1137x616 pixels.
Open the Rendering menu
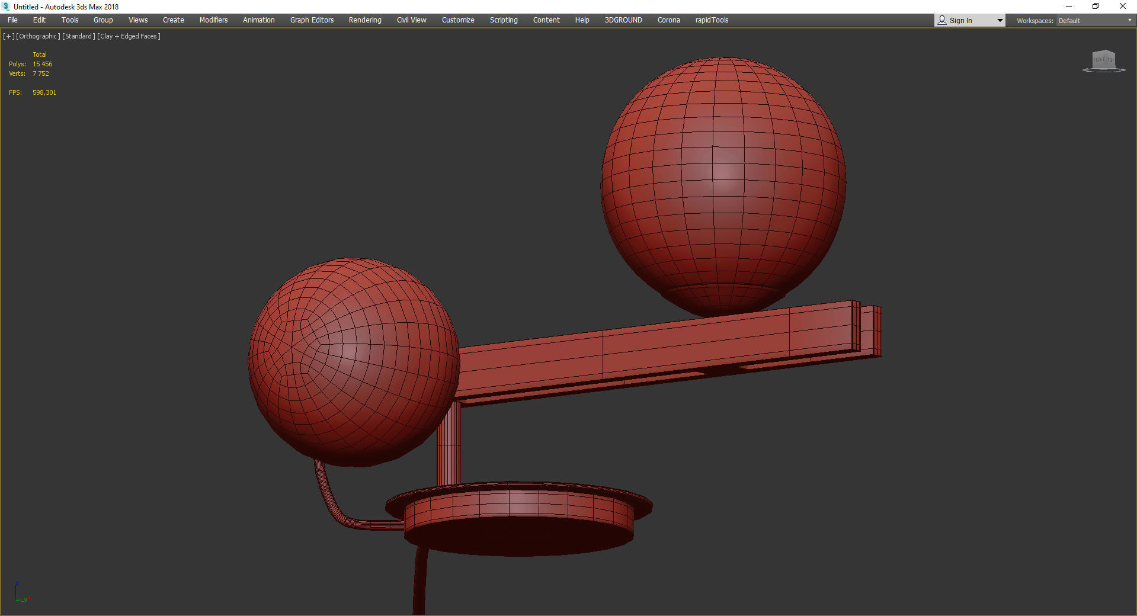[x=365, y=20]
